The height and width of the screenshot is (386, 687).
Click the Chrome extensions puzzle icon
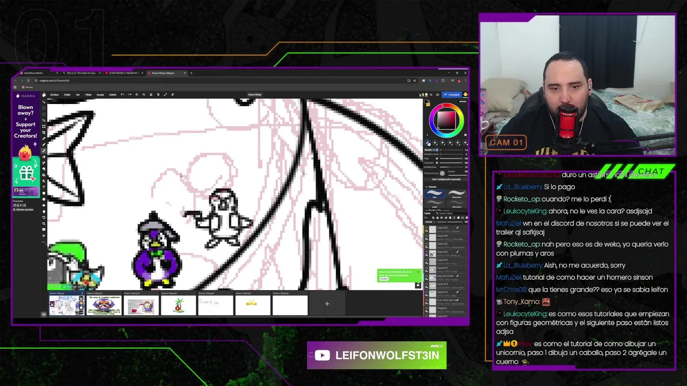pyautogui.click(x=443, y=80)
